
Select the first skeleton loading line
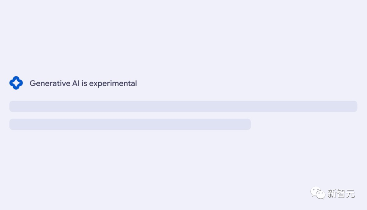[183, 106]
